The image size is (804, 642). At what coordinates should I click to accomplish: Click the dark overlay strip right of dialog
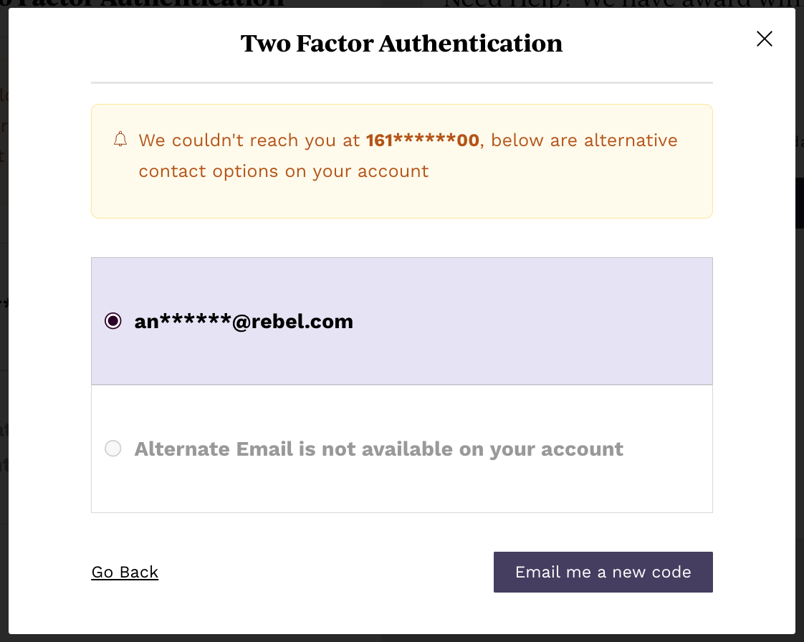(800, 359)
